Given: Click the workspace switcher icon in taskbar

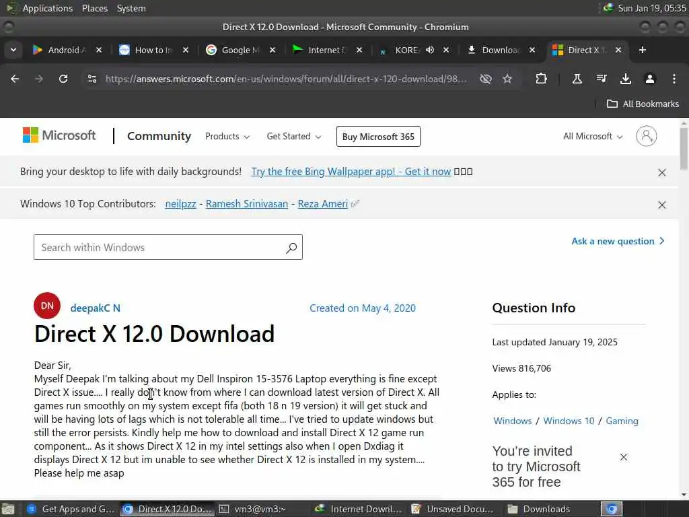Looking at the screenshot, I should [612, 509].
